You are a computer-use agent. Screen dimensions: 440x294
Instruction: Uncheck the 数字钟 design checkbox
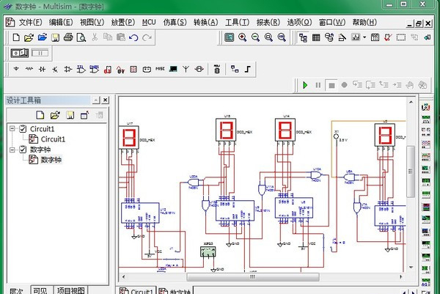coord(23,150)
